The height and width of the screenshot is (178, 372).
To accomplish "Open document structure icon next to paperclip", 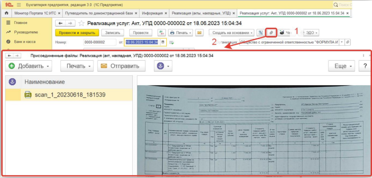I will [x=261, y=33].
